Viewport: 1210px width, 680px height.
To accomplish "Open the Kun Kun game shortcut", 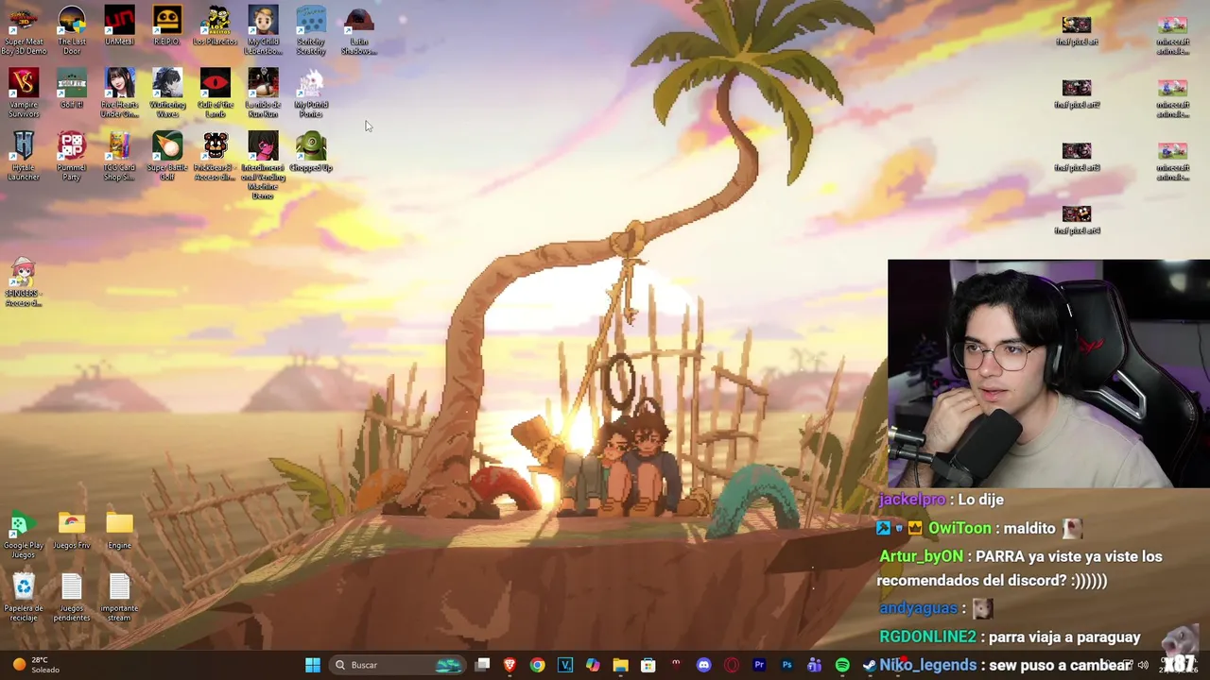I will [x=264, y=93].
